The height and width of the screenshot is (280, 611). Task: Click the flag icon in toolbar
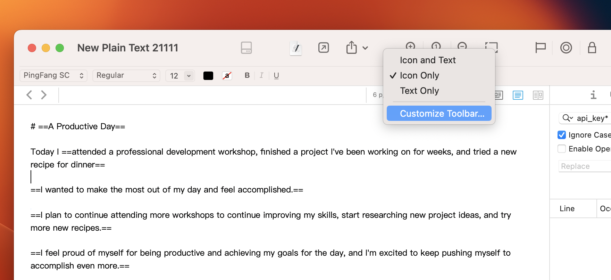[x=541, y=48]
